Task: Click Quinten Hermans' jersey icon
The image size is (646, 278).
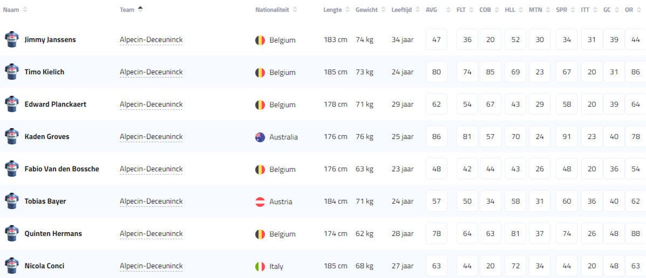Action: 11,234
